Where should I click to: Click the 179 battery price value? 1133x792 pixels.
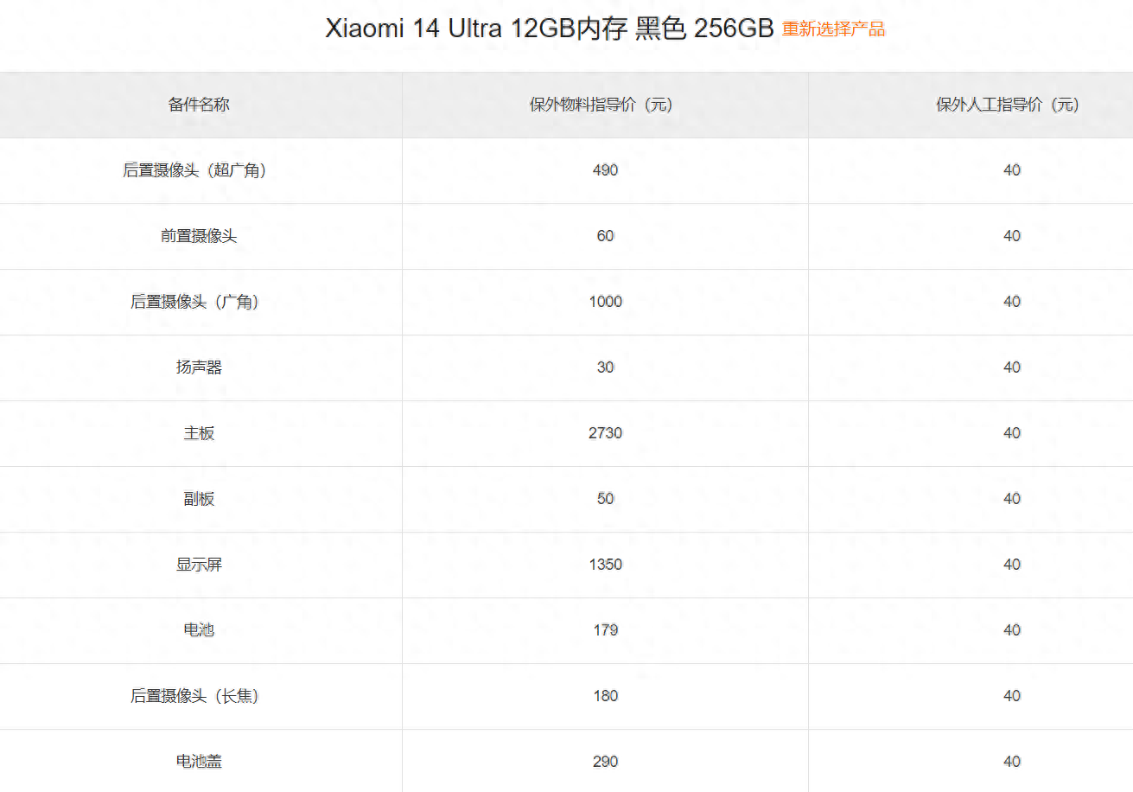tap(604, 630)
